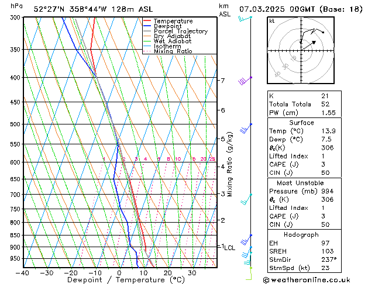368x284 pixels.
Task: Click the "Dry Adiabat" legend label
Action: [172, 36]
